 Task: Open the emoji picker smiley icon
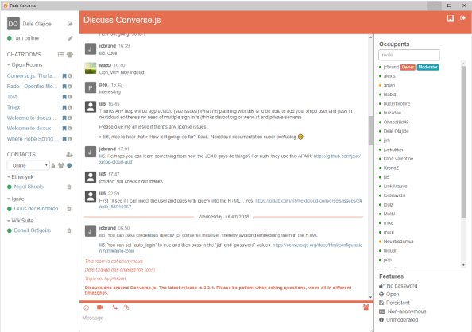click(x=86, y=307)
